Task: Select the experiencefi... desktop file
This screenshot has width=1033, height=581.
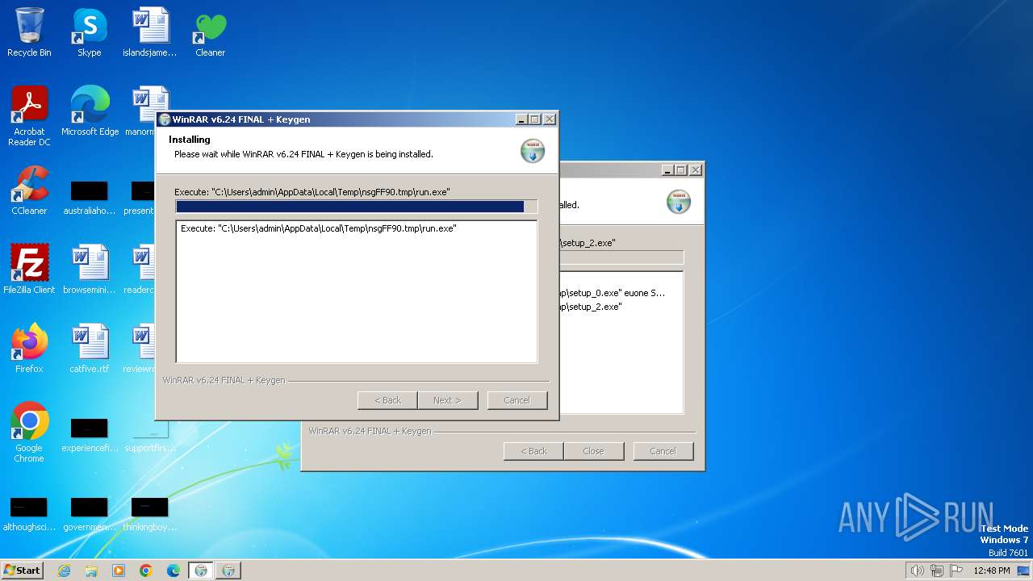Action: 89,436
